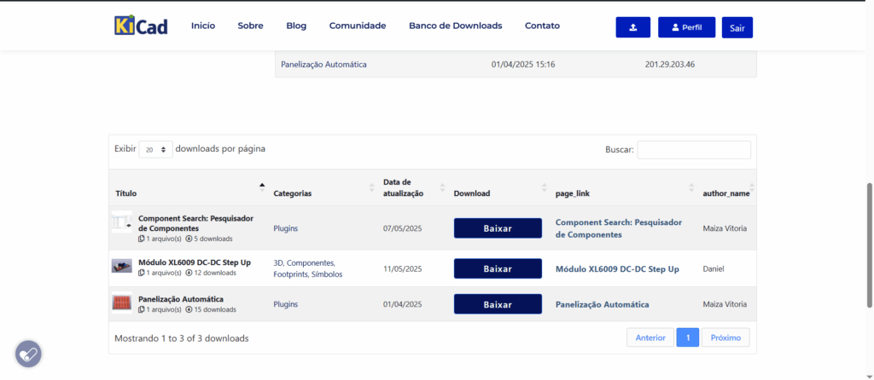The width and height of the screenshot is (874, 380).
Task: Open the Component Search page link
Action: point(619,228)
